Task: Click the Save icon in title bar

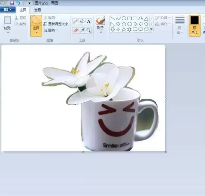Action: point(12,3)
